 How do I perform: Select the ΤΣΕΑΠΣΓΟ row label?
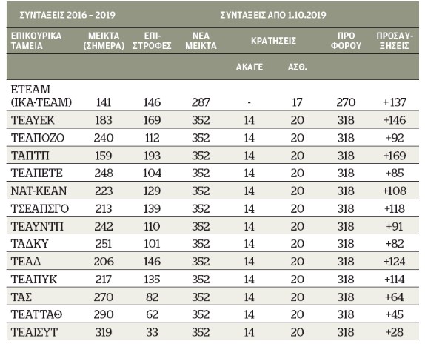pyautogui.click(x=40, y=208)
